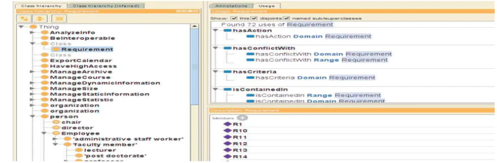Expand the ManageStatistic class

click(33, 100)
